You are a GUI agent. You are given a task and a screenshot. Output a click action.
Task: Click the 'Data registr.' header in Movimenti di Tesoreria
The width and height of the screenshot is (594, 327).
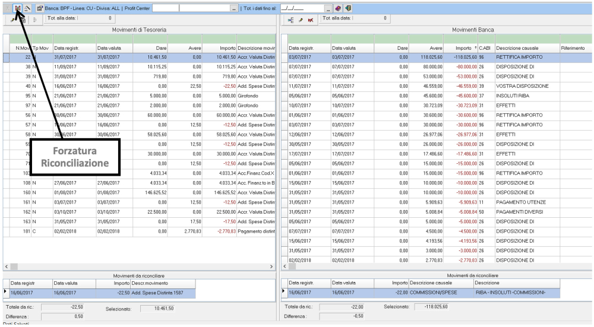click(67, 47)
